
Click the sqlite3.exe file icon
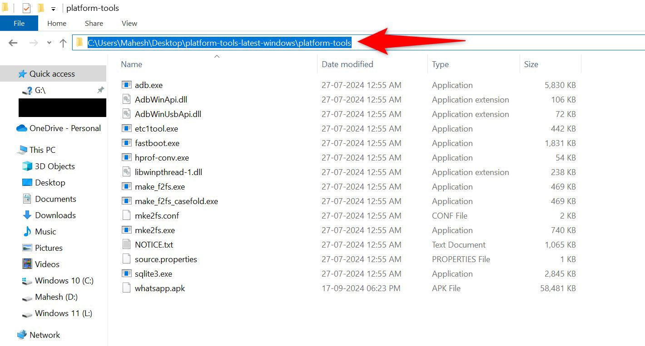click(x=126, y=273)
